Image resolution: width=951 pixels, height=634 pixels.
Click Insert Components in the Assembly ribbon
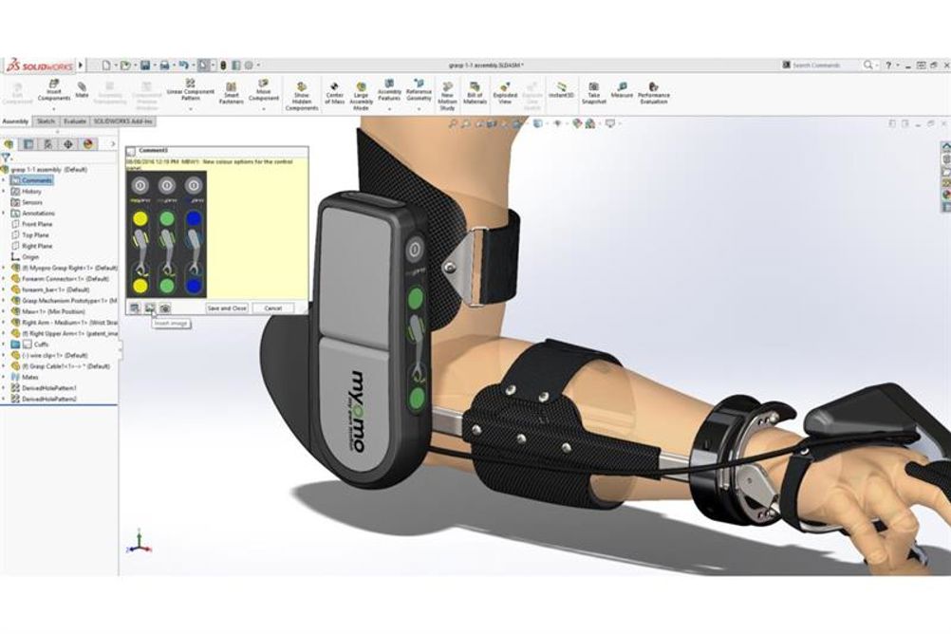54,90
